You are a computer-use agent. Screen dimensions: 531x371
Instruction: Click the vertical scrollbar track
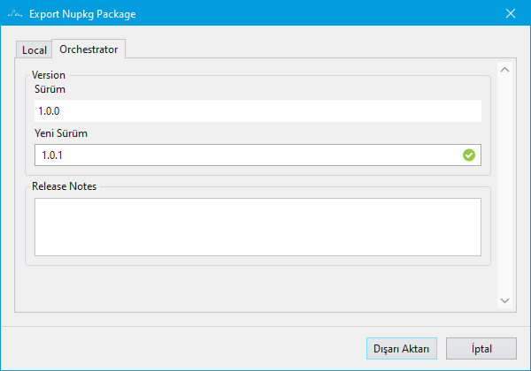505,185
